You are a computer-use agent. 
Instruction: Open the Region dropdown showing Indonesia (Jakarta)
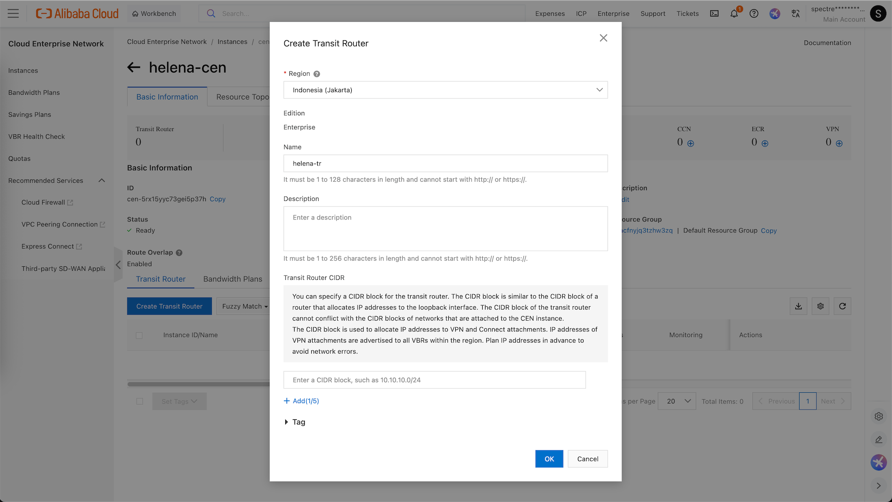click(445, 90)
